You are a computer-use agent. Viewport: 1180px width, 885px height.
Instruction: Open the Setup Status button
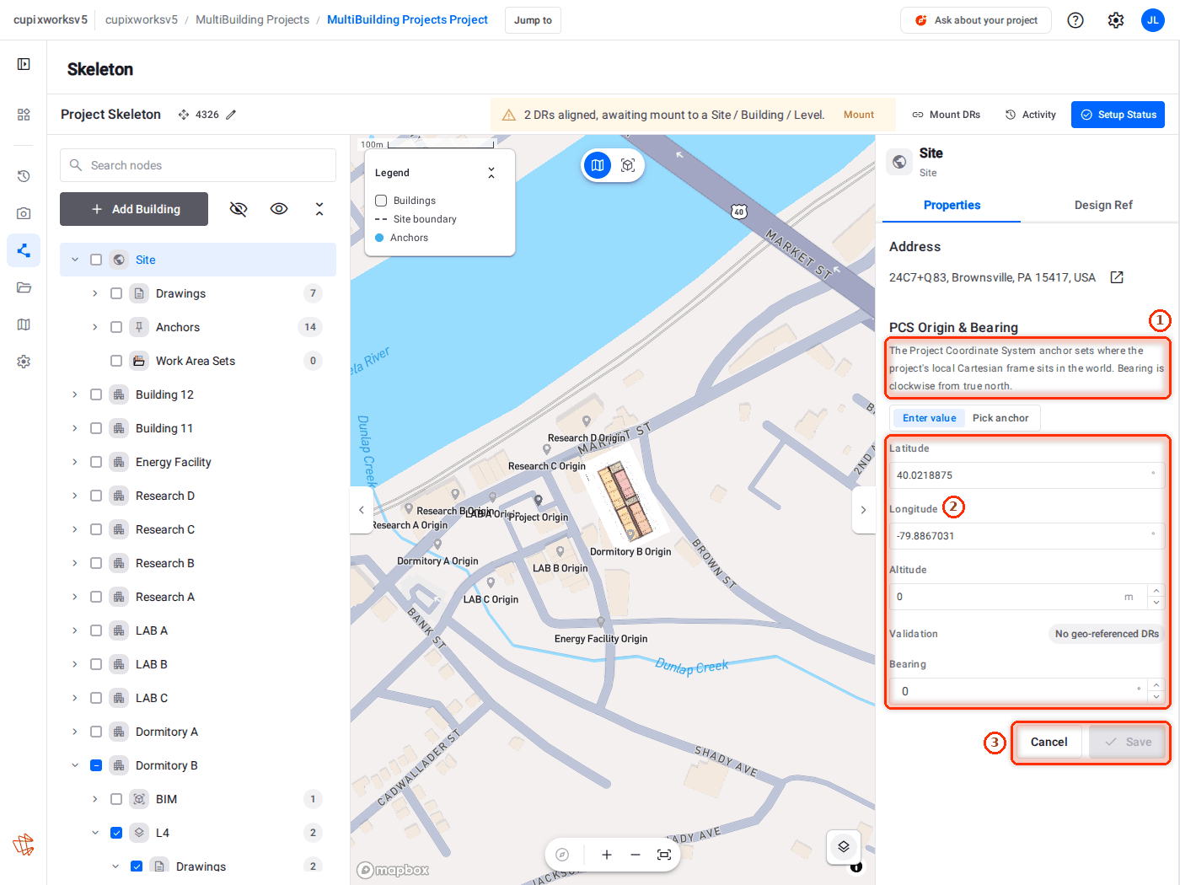point(1118,115)
